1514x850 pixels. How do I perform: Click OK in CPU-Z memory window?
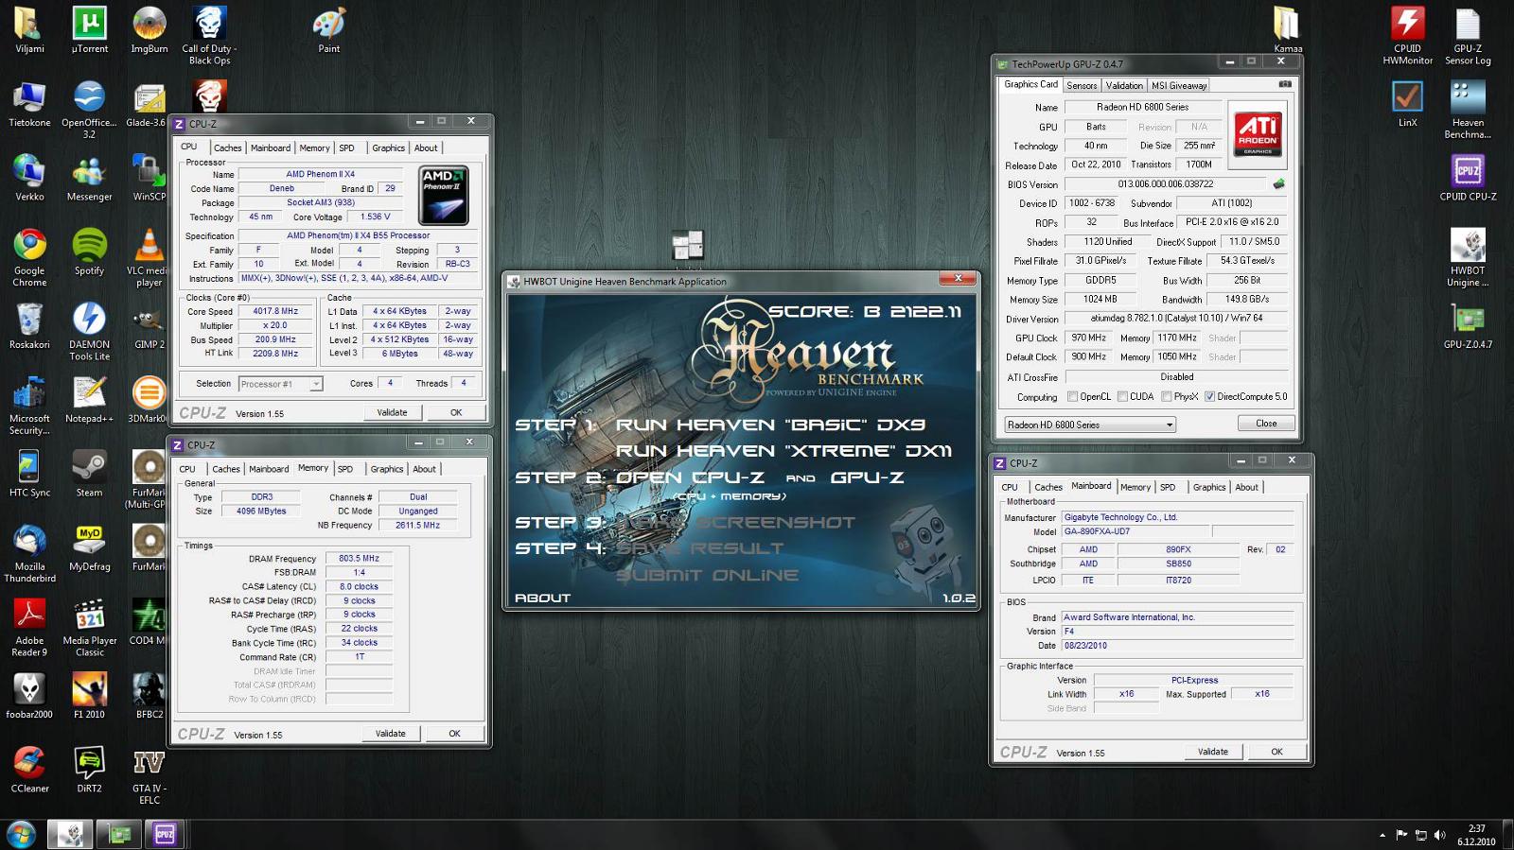454,734
